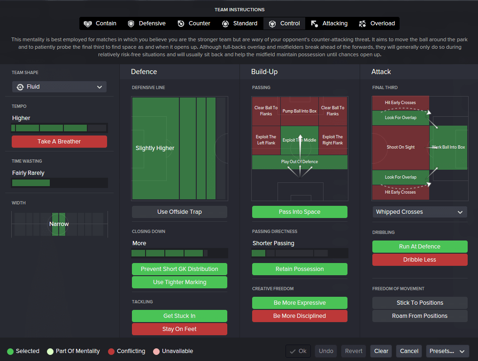Open the Team Shape Fluid dropdown
The width and height of the screenshot is (478, 361).
tap(60, 87)
